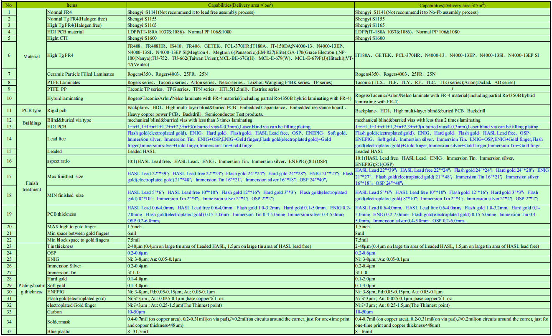Viewport: 552px width, 336px height.
Task: Click cell beginning "FR408, FR408HR, IS410"
Action: pos(240,55)
